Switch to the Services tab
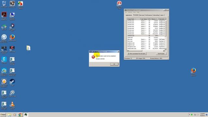The width and height of the screenshot is (208, 117). pos(142,15)
